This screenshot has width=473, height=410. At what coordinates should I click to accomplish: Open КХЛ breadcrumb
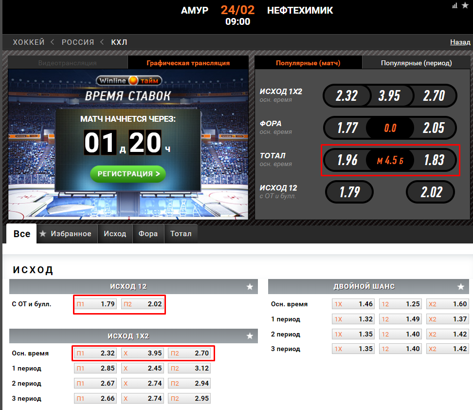coord(119,42)
